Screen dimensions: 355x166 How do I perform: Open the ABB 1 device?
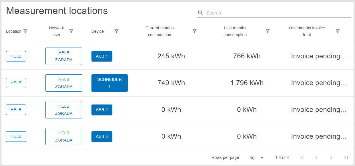(102, 56)
